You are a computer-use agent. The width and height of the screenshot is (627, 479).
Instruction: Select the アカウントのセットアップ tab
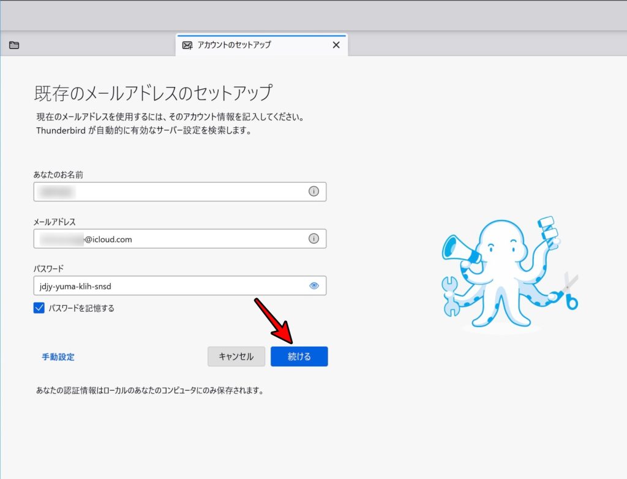(x=261, y=45)
